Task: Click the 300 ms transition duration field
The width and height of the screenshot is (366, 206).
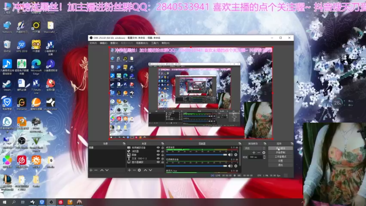Action: [256, 157]
